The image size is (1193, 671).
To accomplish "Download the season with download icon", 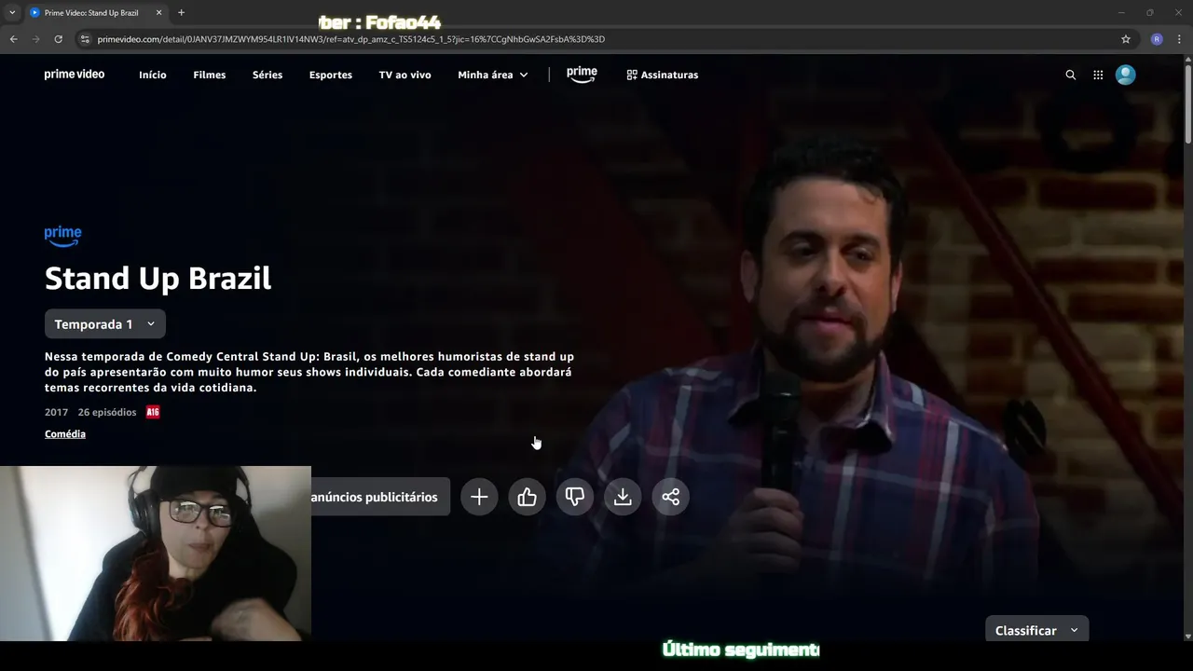I will [x=623, y=497].
